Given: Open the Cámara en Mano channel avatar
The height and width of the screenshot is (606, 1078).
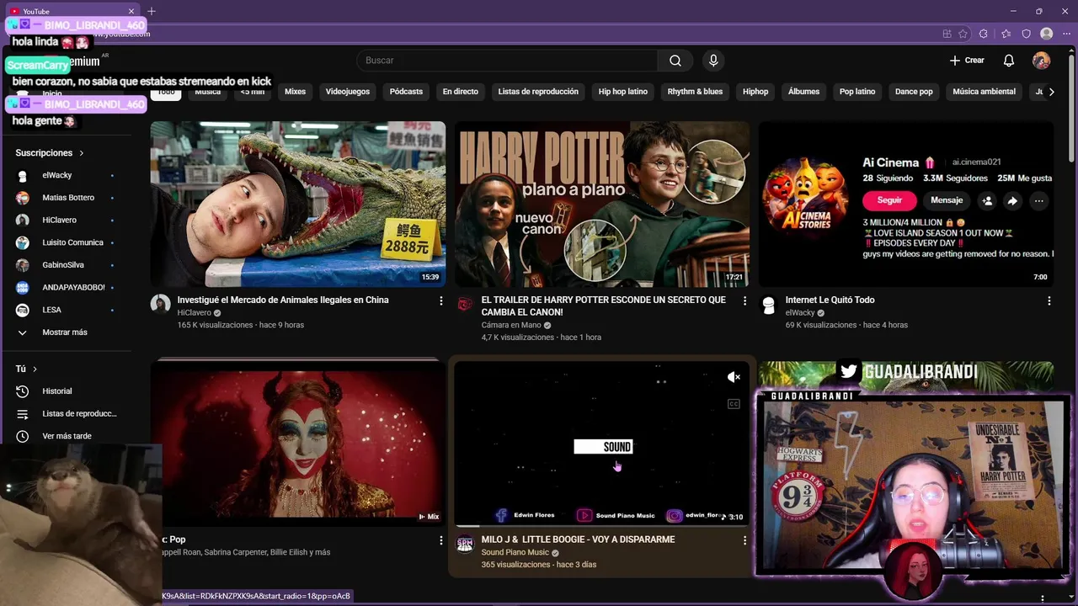Looking at the screenshot, I should pyautogui.click(x=464, y=304).
